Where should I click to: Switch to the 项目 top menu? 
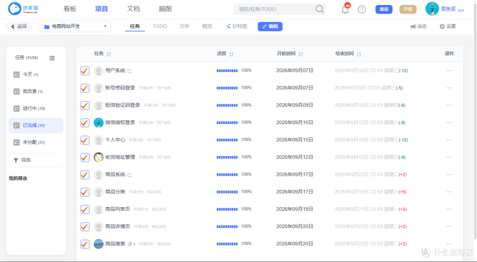click(101, 9)
